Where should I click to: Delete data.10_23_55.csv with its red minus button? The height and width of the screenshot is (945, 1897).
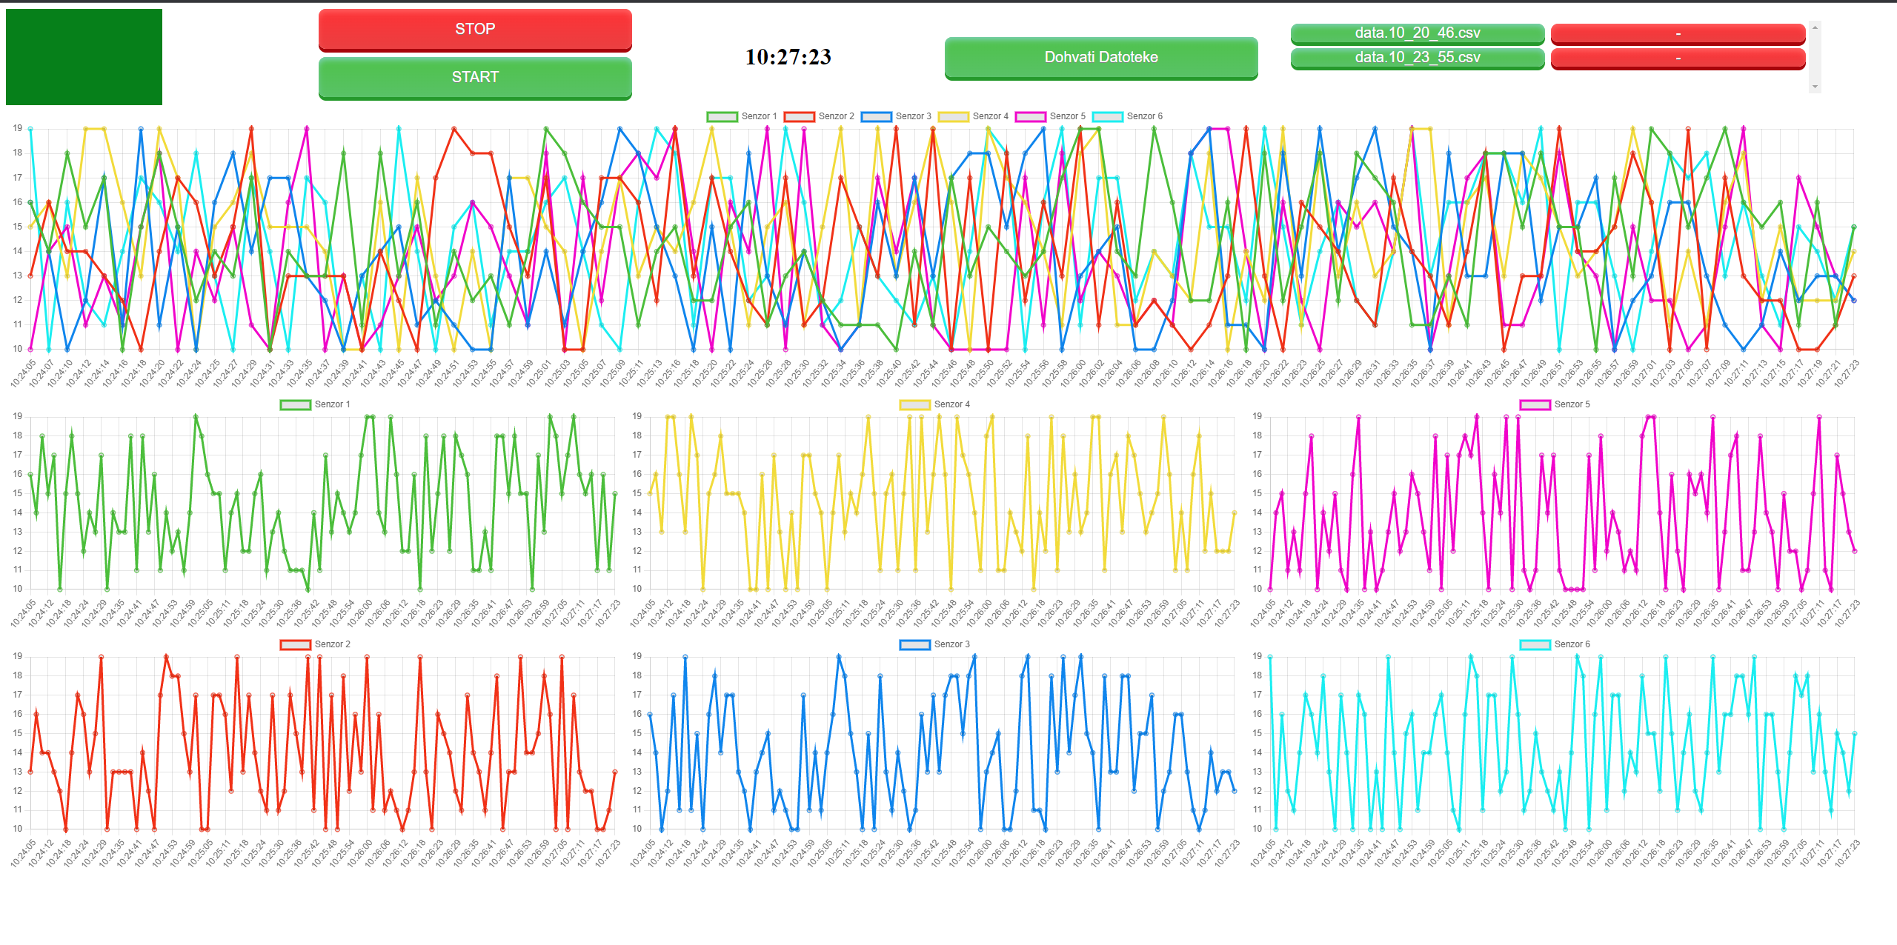click(x=1678, y=58)
